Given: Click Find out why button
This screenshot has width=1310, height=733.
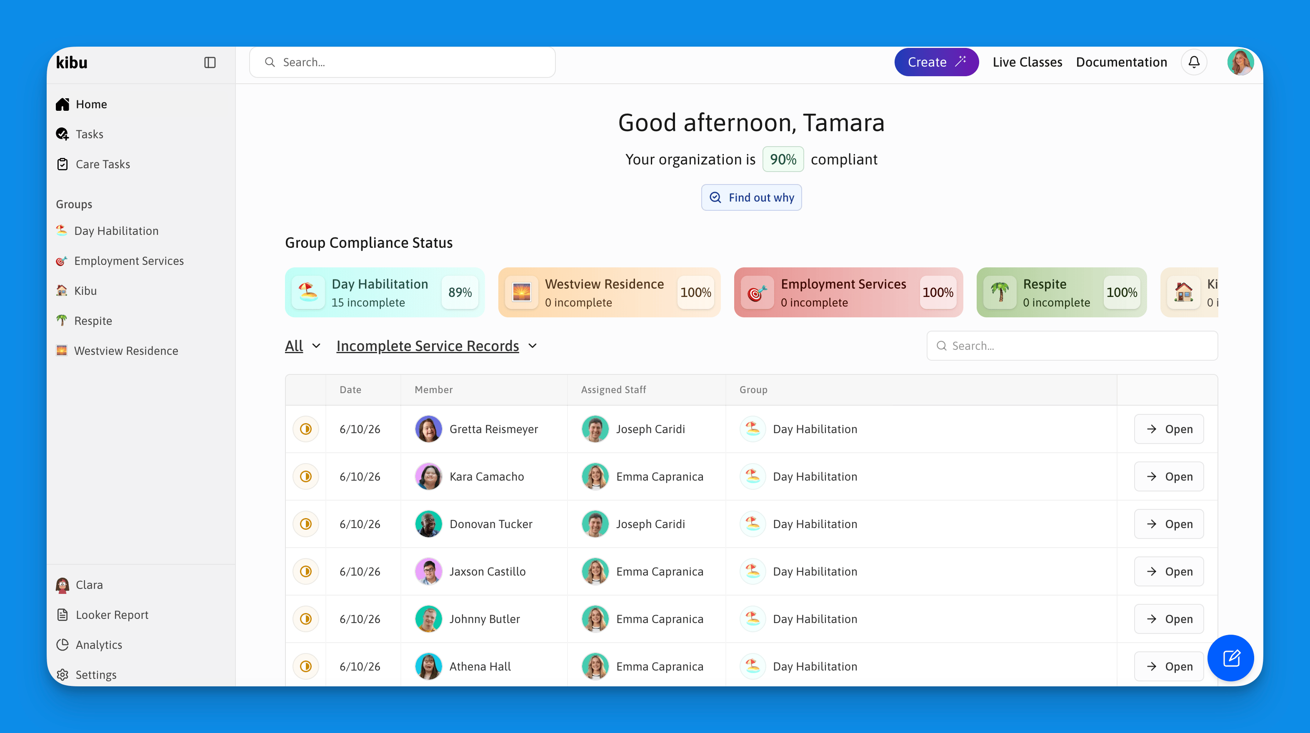Looking at the screenshot, I should coord(751,197).
